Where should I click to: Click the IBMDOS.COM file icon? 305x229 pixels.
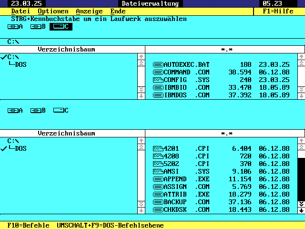pyautogui.click(x=158, y=95)
